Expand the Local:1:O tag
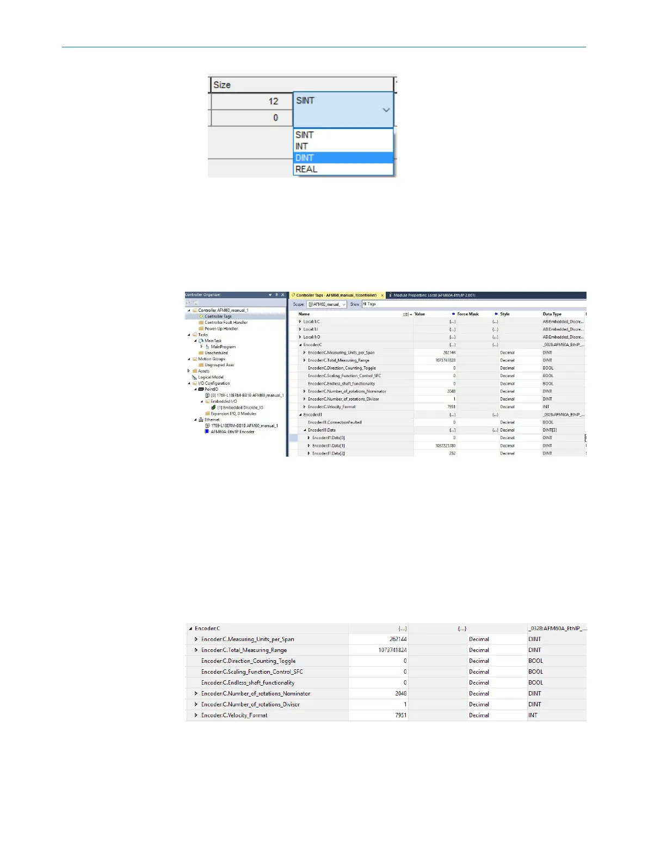The height and width of the screenshot is (862, 648). (x=300, y=337)
